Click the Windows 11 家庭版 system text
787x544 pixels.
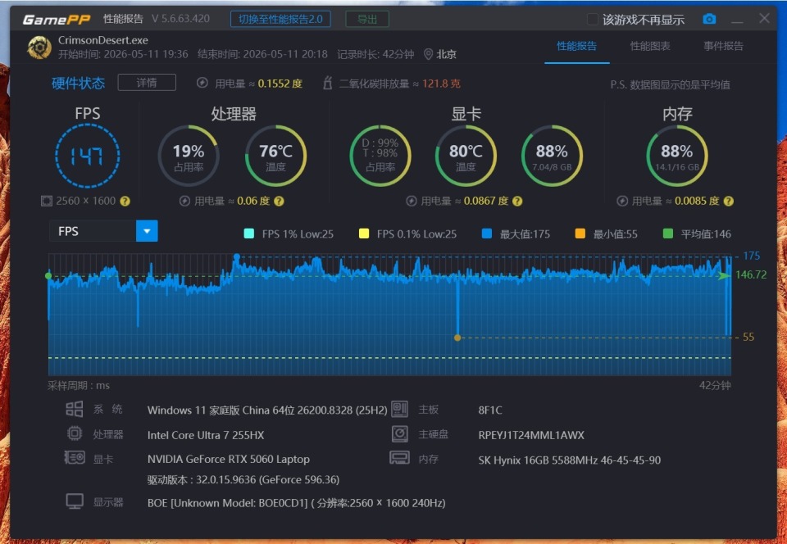coord(267,410)
